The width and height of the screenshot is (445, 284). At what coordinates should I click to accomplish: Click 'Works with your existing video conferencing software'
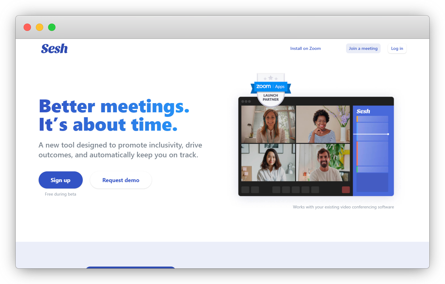tap(343, 207)
